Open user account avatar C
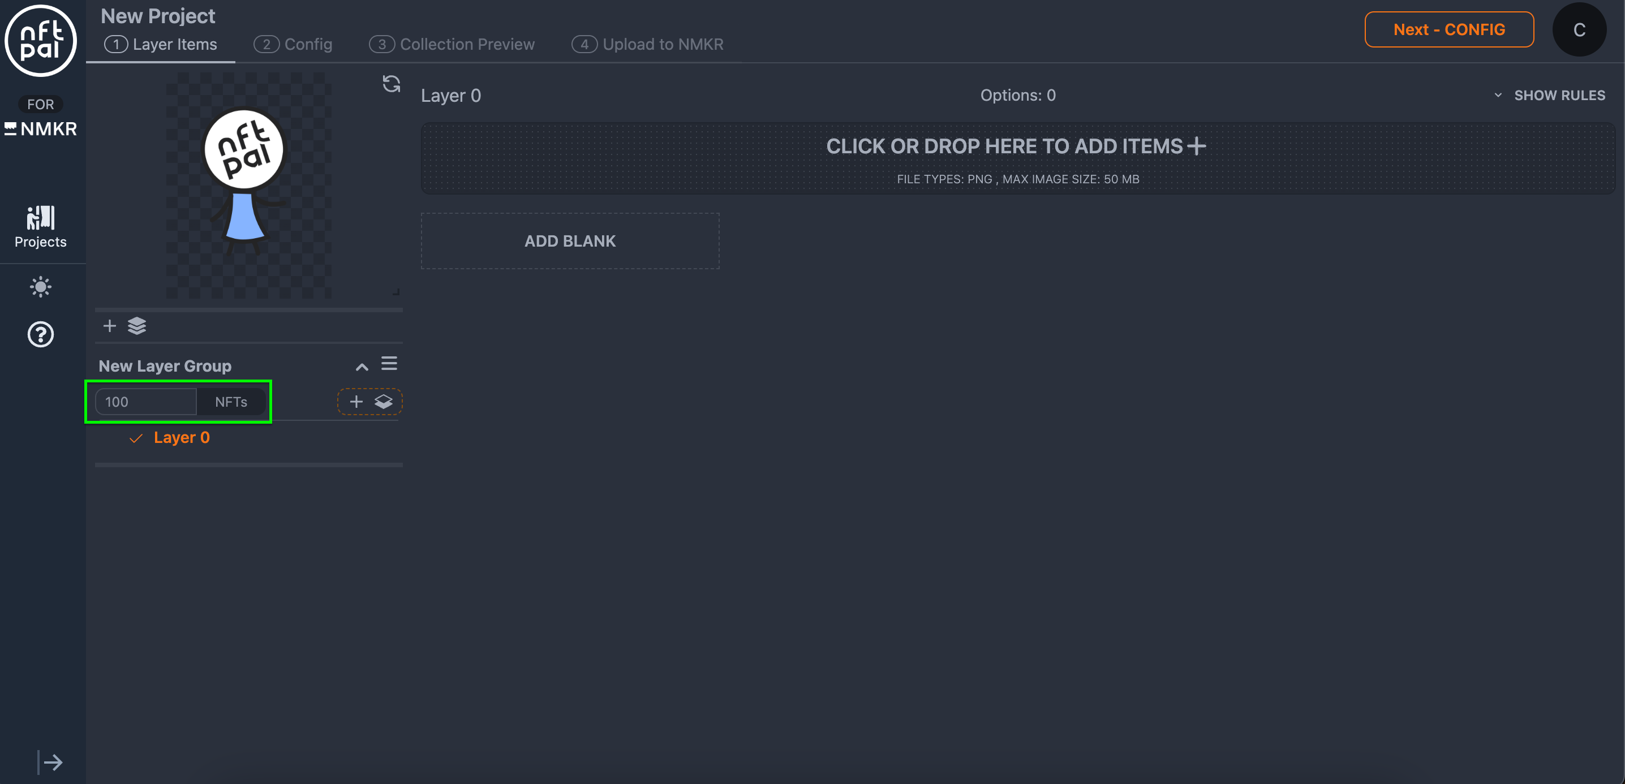1625x784 pixels. 1579,29
